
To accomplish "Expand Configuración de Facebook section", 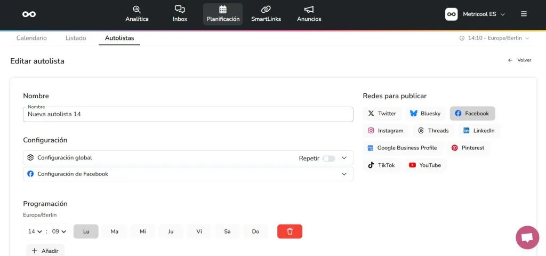I will (344, 174).
